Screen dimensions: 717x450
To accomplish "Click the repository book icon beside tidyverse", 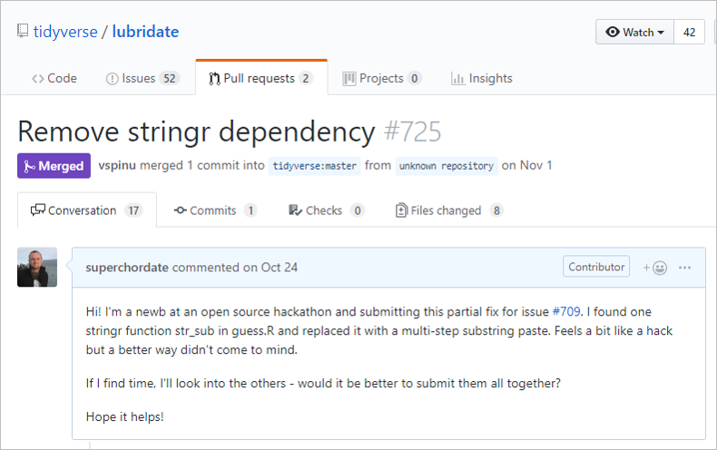I will click(23, 32).
